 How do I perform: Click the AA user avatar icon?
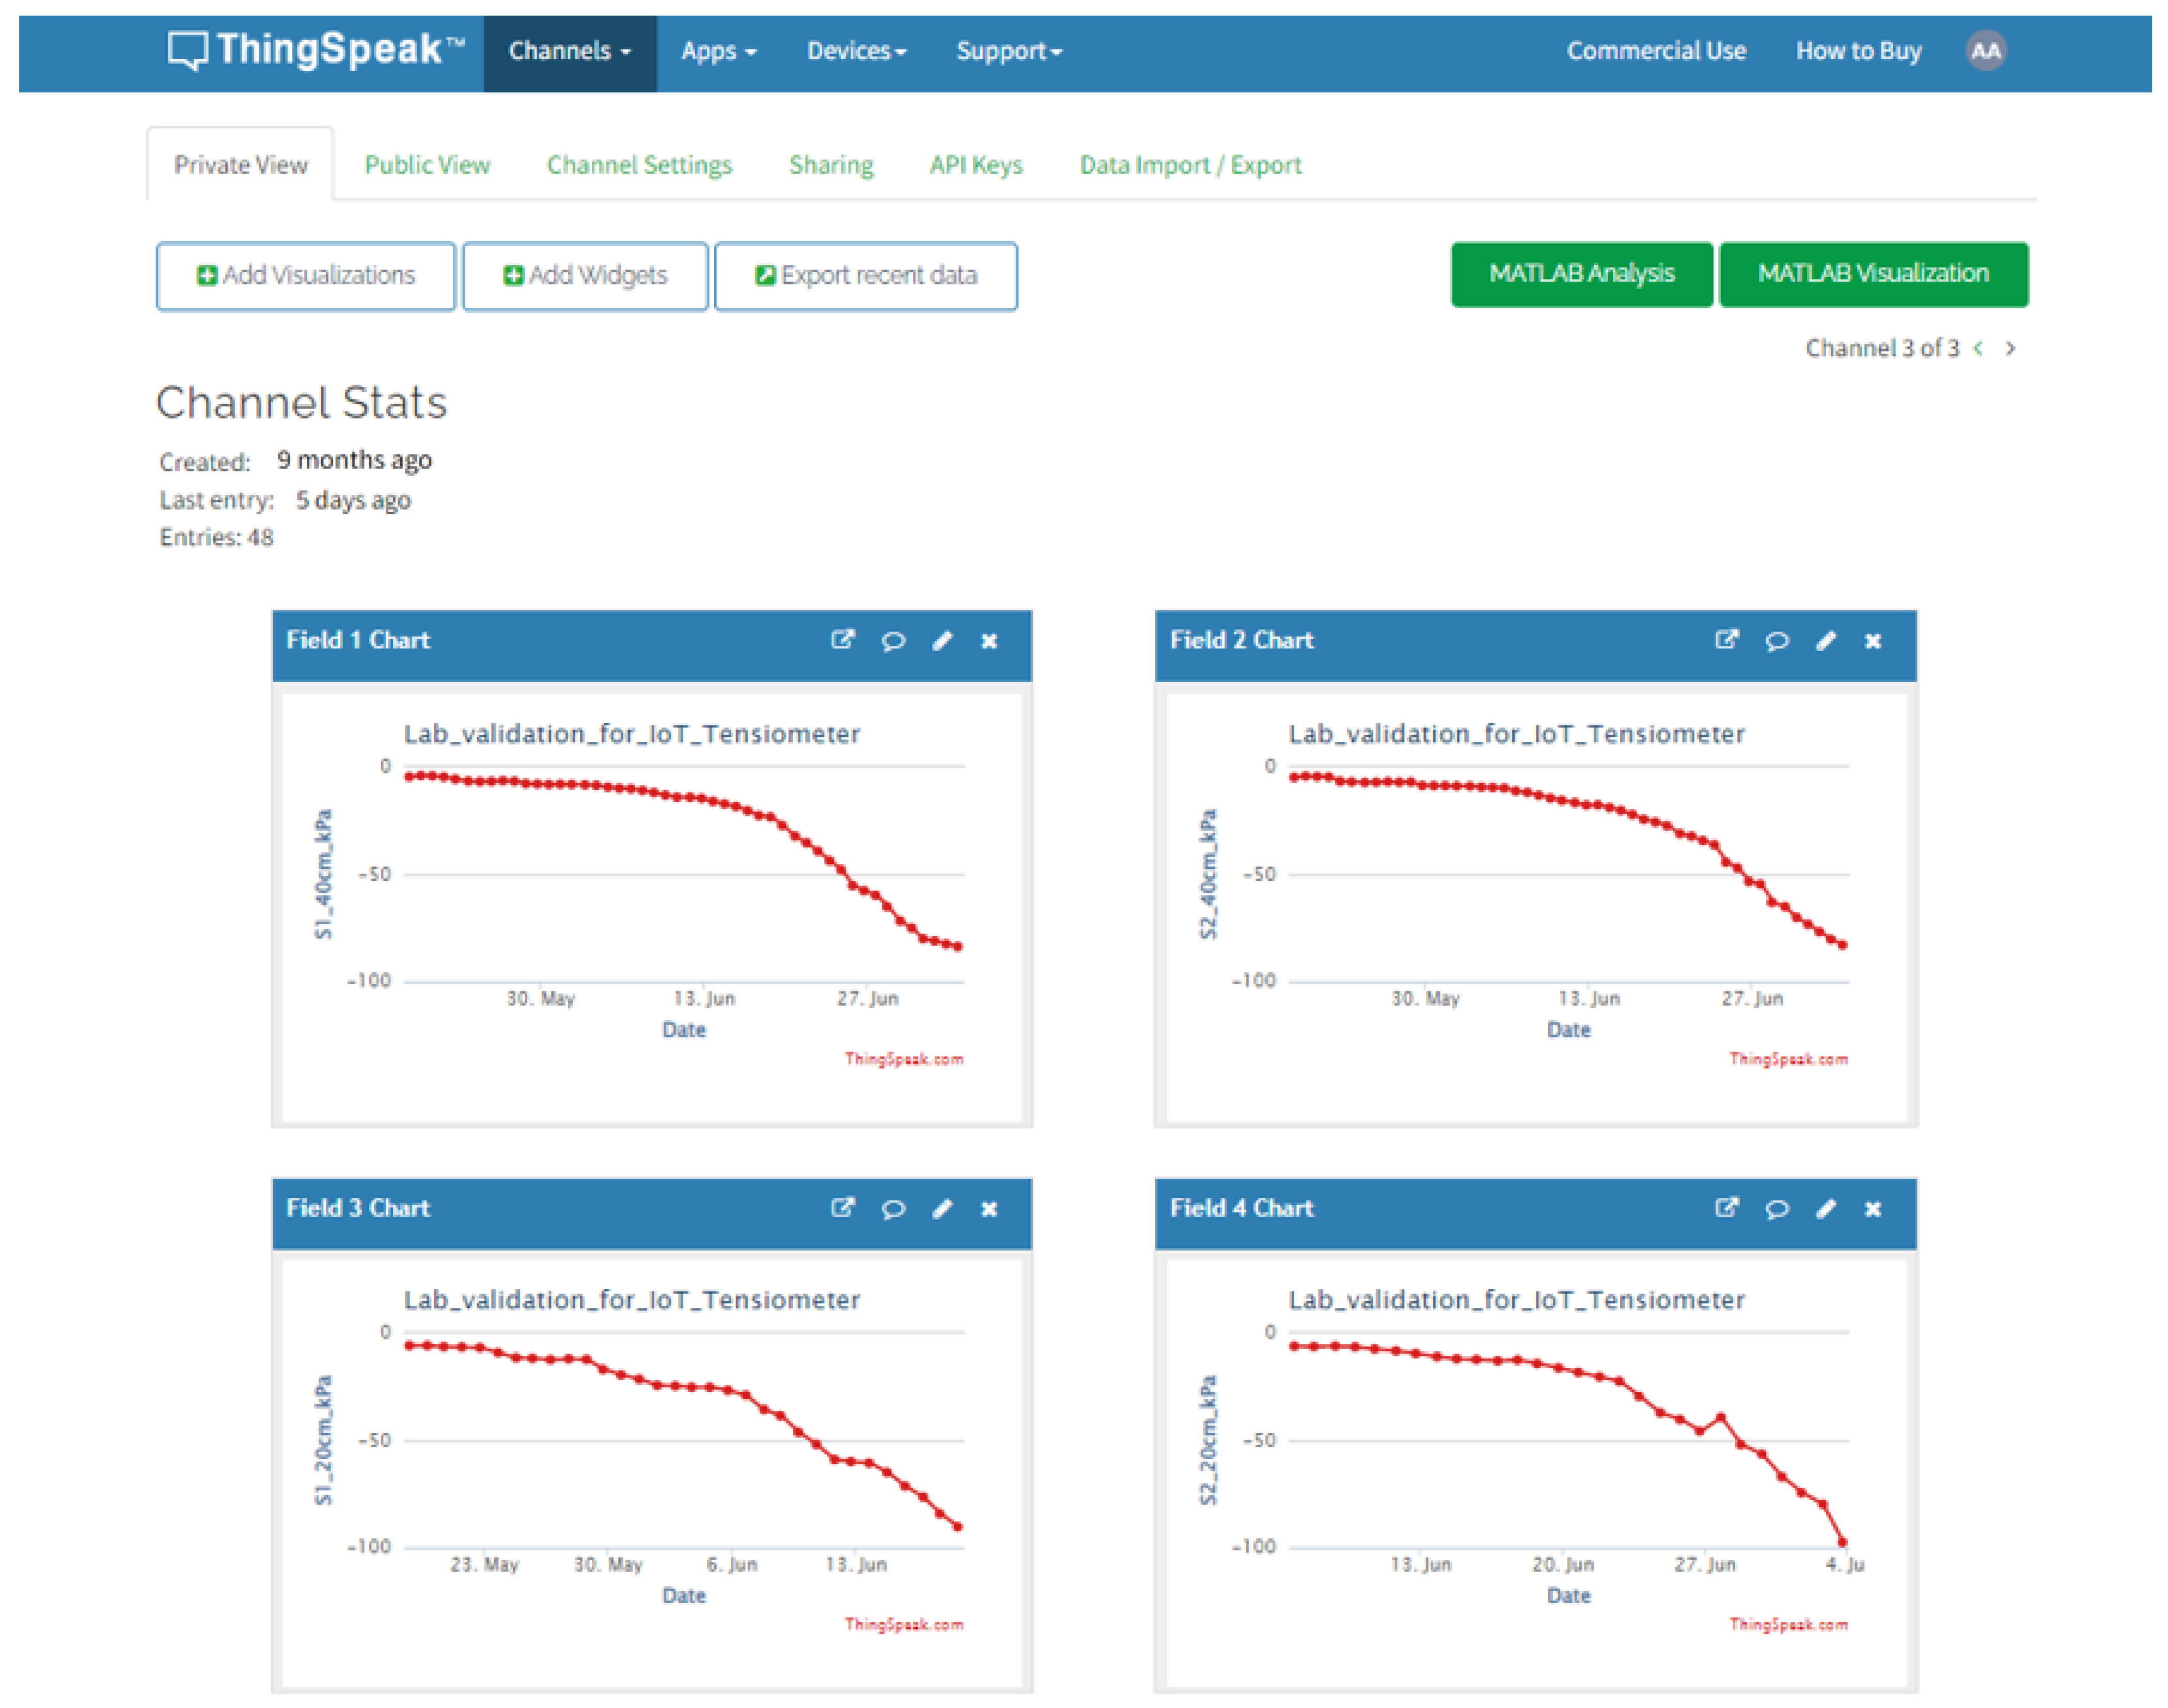(x=1985, y=51)
